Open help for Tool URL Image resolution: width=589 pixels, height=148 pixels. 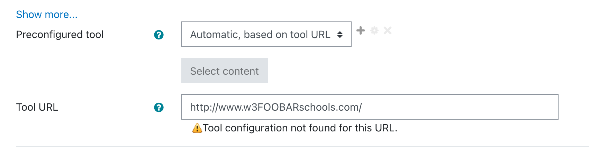pyautogui.click(x=159, y=107)
